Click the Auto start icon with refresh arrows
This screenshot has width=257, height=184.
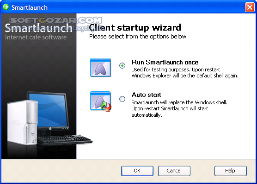point(101,102)
